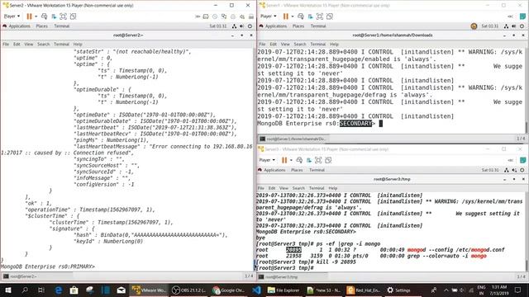Screen dimensions: 529x297
Task: Open the Help menu in Server2 terminal
Action: tap(78, 44)
